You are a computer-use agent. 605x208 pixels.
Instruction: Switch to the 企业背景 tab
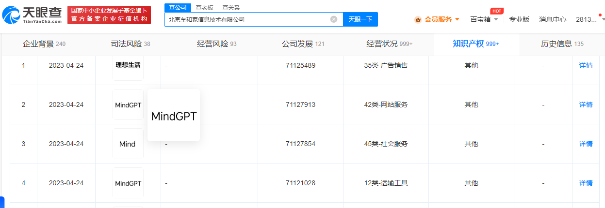click(x=44, y=44)
